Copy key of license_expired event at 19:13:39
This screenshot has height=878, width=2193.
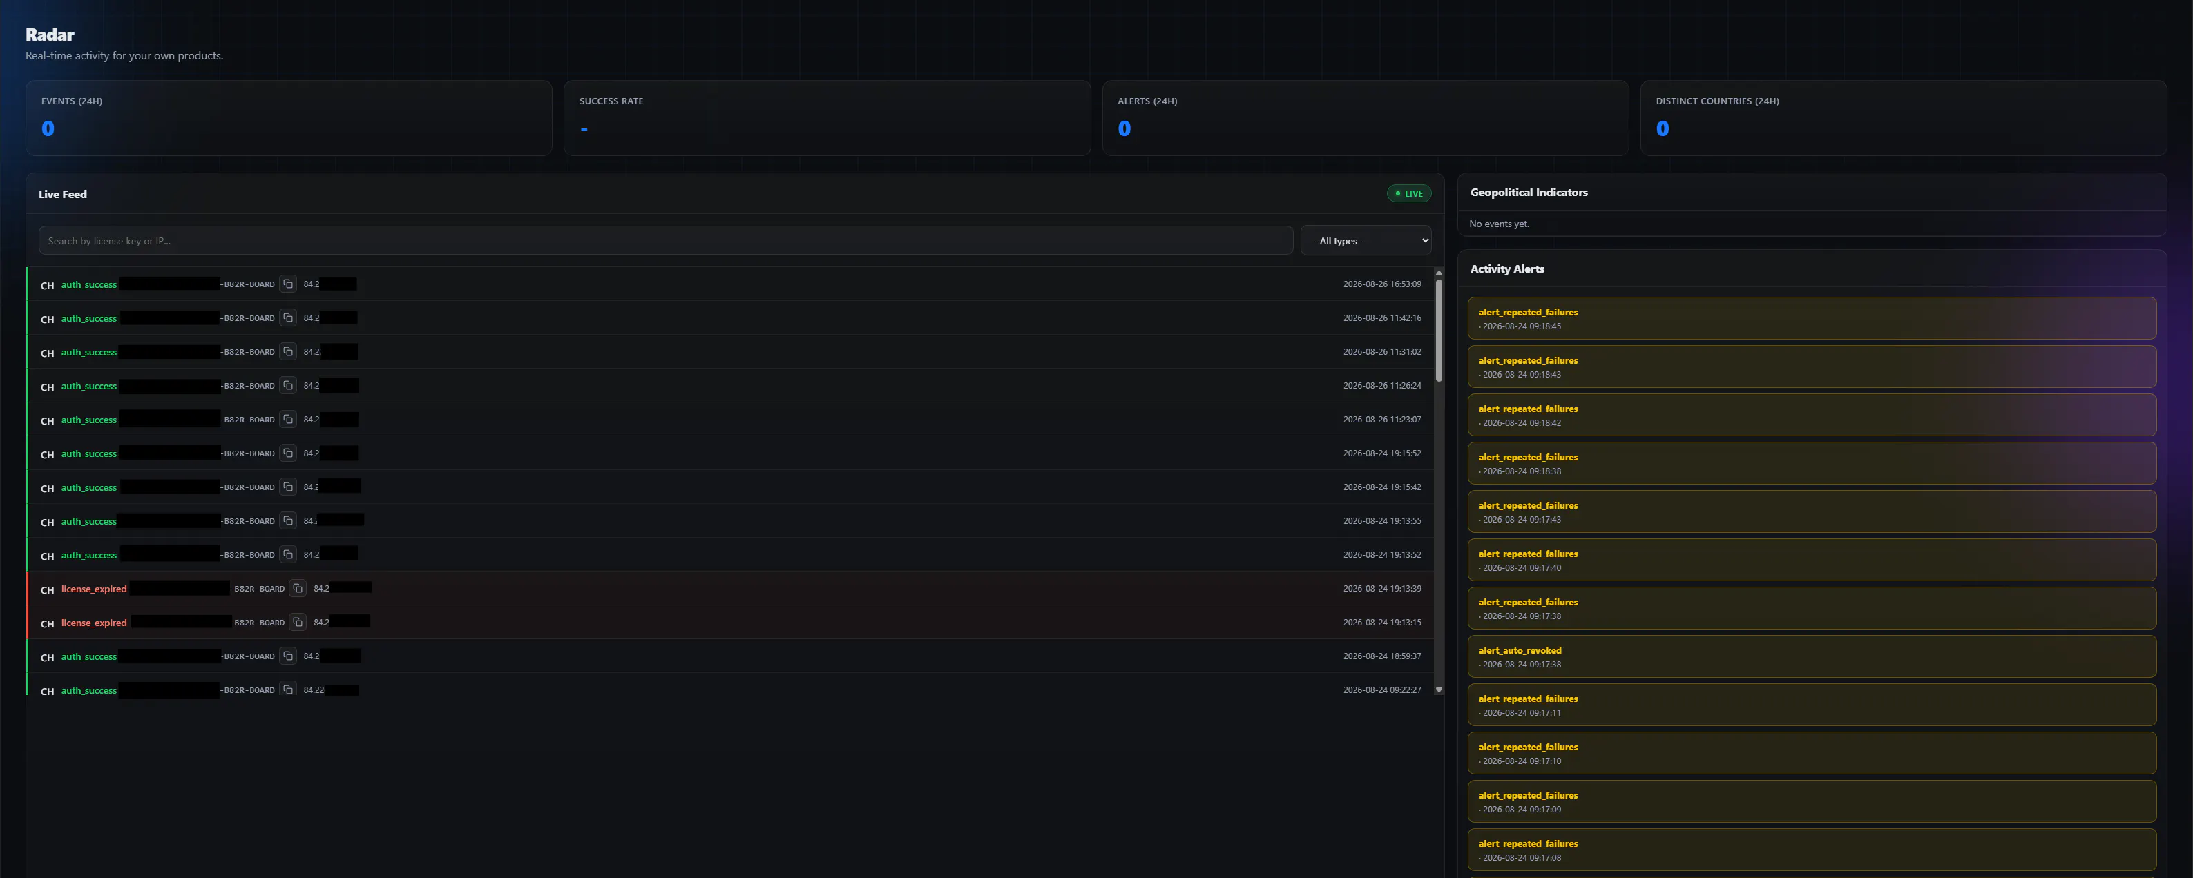(x=298, y=588)
